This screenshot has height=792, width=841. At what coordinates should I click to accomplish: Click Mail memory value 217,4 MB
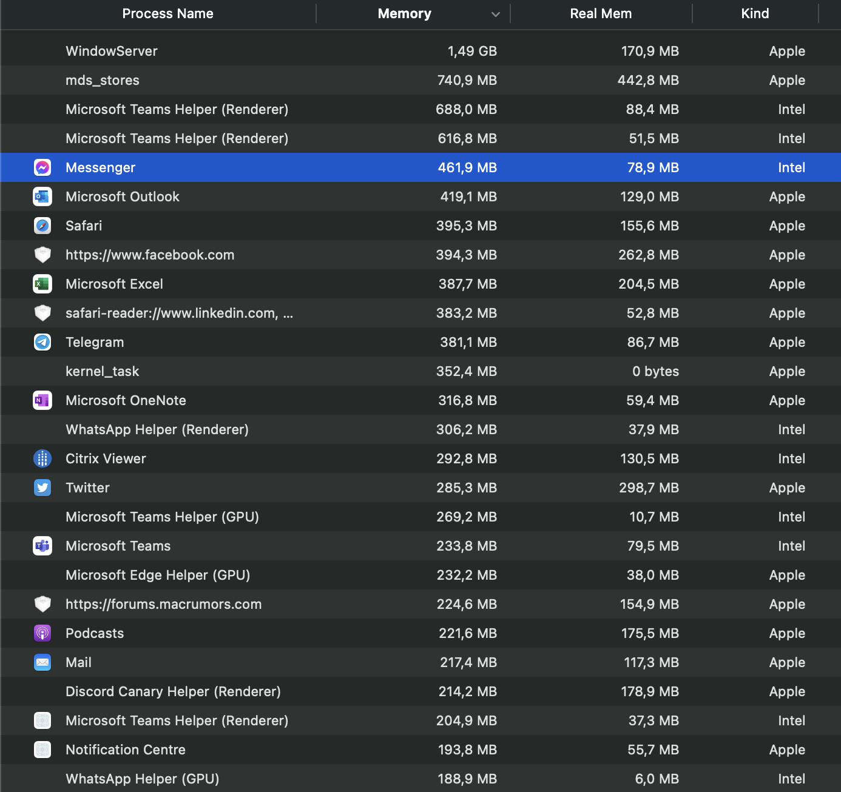468,662
